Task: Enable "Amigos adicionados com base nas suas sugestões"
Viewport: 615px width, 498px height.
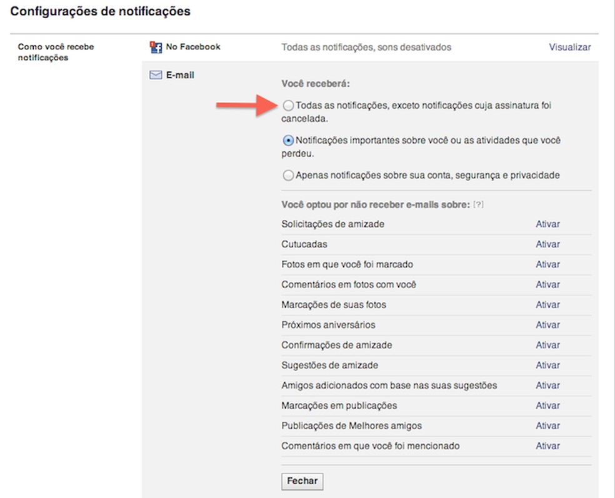Action: tap(547, 386)
